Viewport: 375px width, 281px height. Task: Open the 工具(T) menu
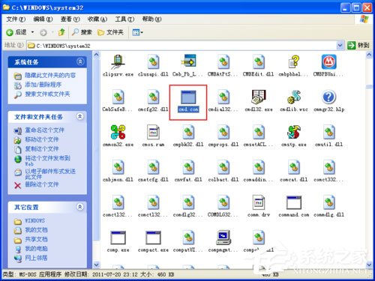click(124, 19)
